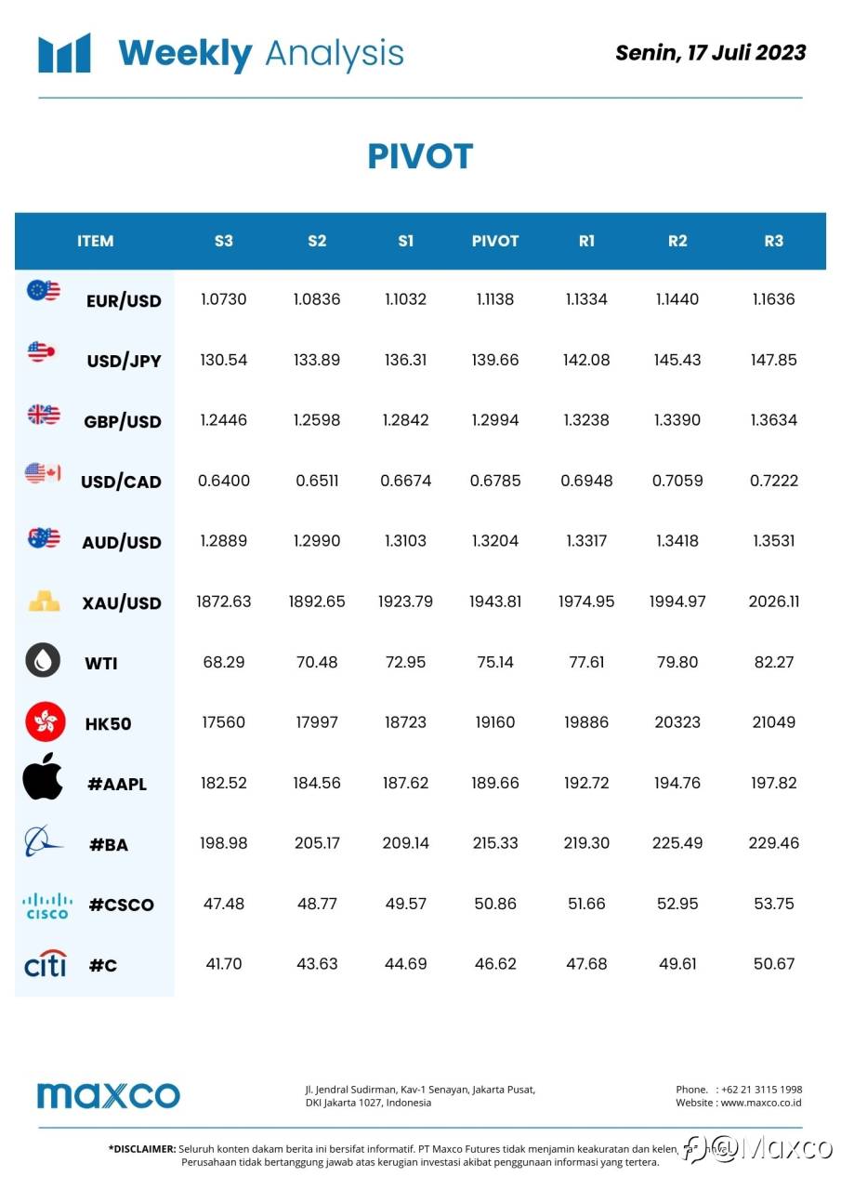Click the Apple logo for #AAPL

tap(43, 778)
